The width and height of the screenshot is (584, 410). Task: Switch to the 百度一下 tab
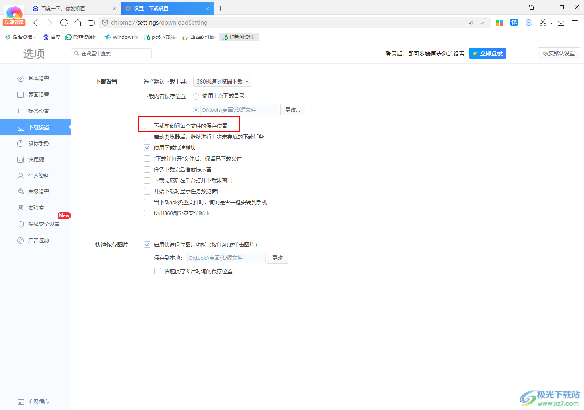click(73, 8)
